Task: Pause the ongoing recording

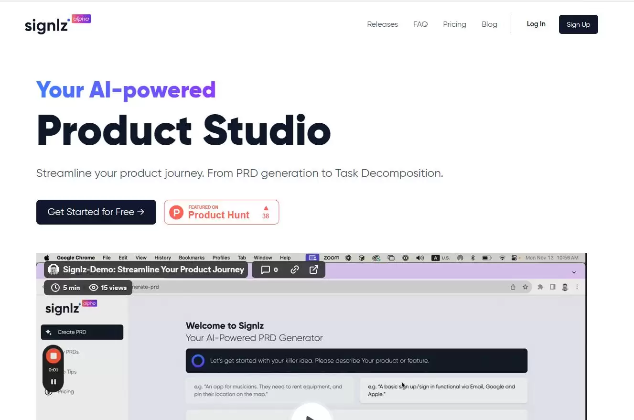Action: (x=53, y=381)
